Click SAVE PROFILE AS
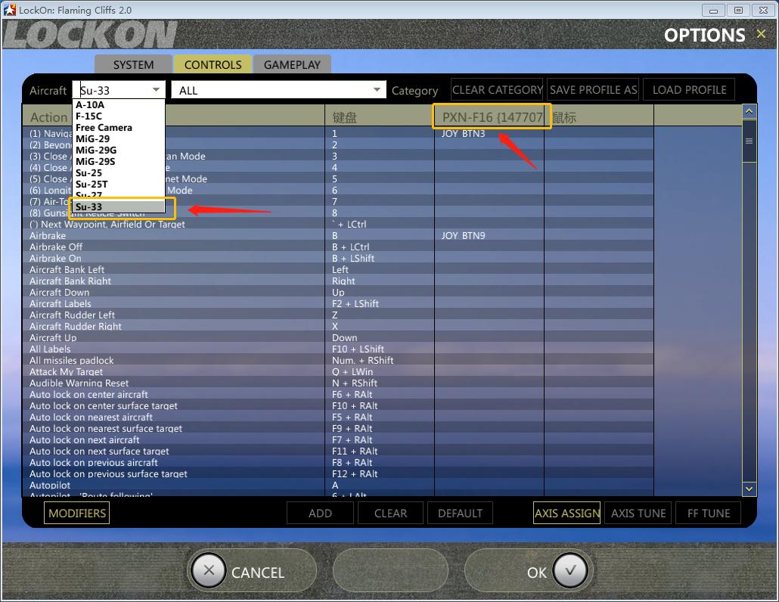The height and width of the screenshot is (602, 779). (x=593, y=90)
